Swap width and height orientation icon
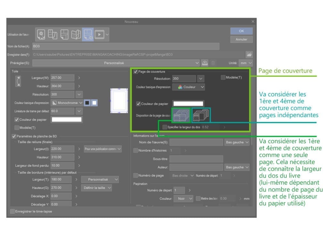Image resolution: width=328 pixels, height=231 pixels. coord(18,82)
